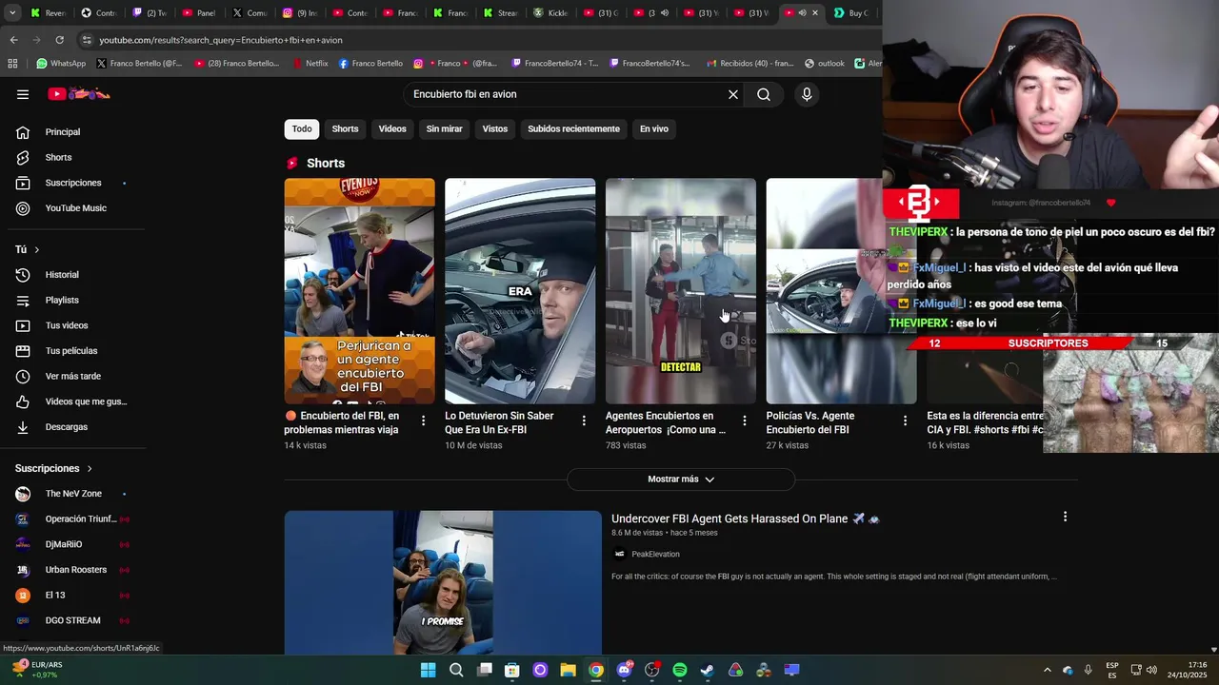Expand Mostrar más shorts
This screenshot has width=1219, height=685.
click(x=681, y=479)
